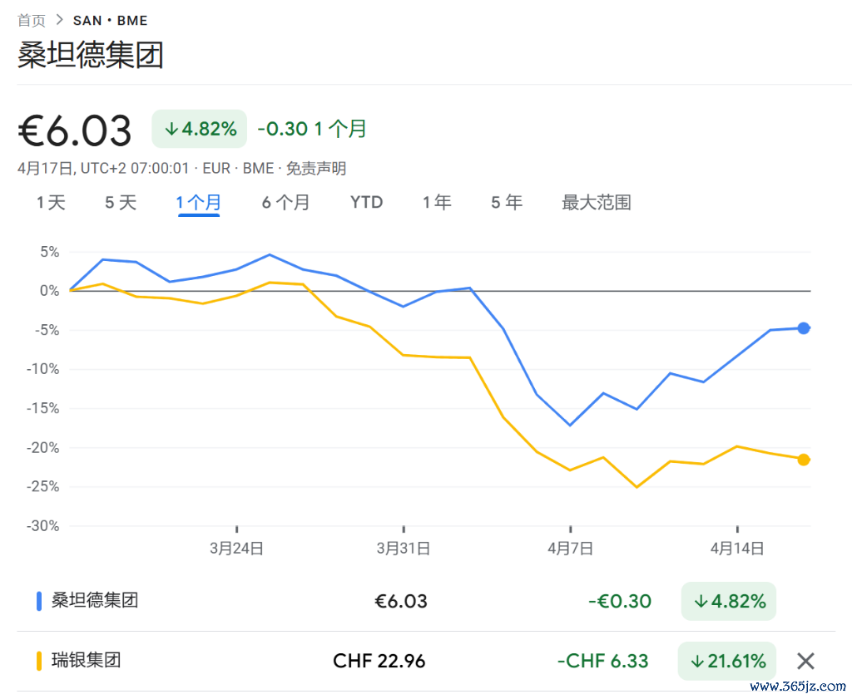The width and height of the screenshot is (852, 699).
Task: Click the 4.82% badge in the 桑坦德集团 row
Action: 729,601
